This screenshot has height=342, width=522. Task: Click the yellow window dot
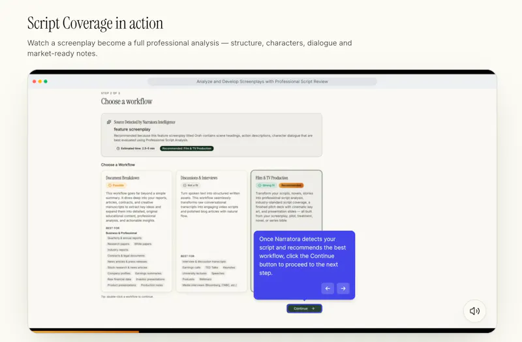point(40,81)
